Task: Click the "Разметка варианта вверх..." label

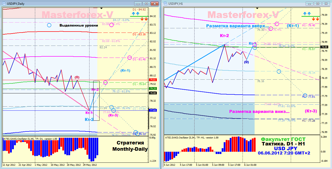Action: click(238, 26)
